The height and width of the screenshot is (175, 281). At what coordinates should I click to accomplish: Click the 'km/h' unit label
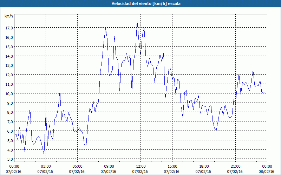coord(9,16)
